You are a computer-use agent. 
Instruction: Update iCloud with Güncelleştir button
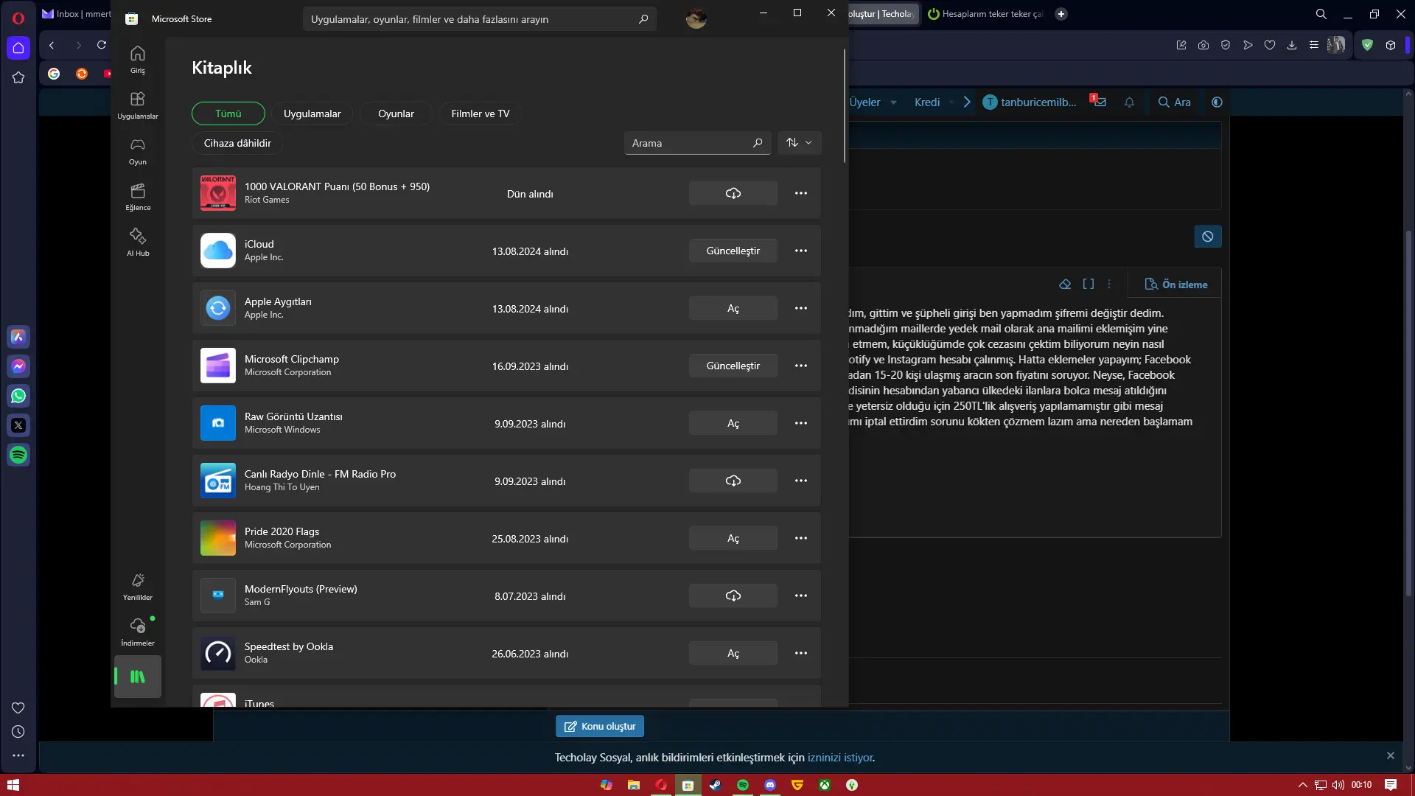pyautogui.click(x=733, y=251)
